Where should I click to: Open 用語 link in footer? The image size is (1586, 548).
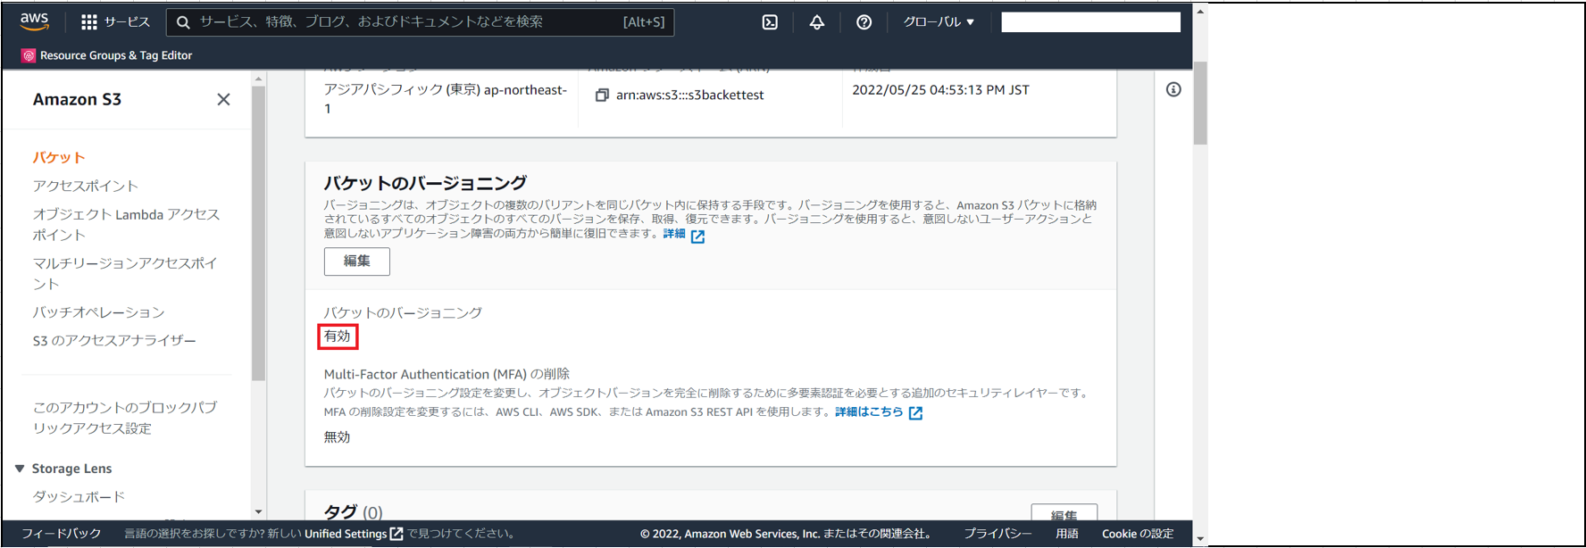point(1067,534)
